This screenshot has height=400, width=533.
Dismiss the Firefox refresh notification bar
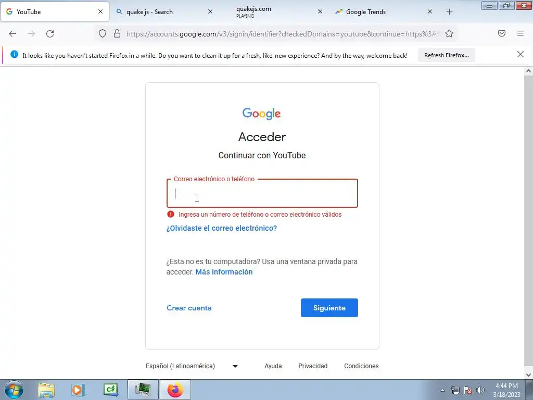pos(520,54)
